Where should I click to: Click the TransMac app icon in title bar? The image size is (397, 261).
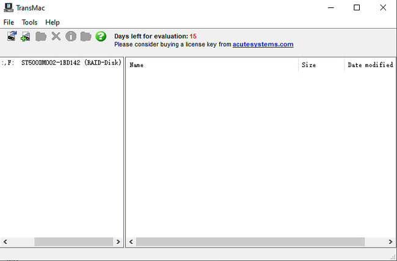tap(8, 8)
